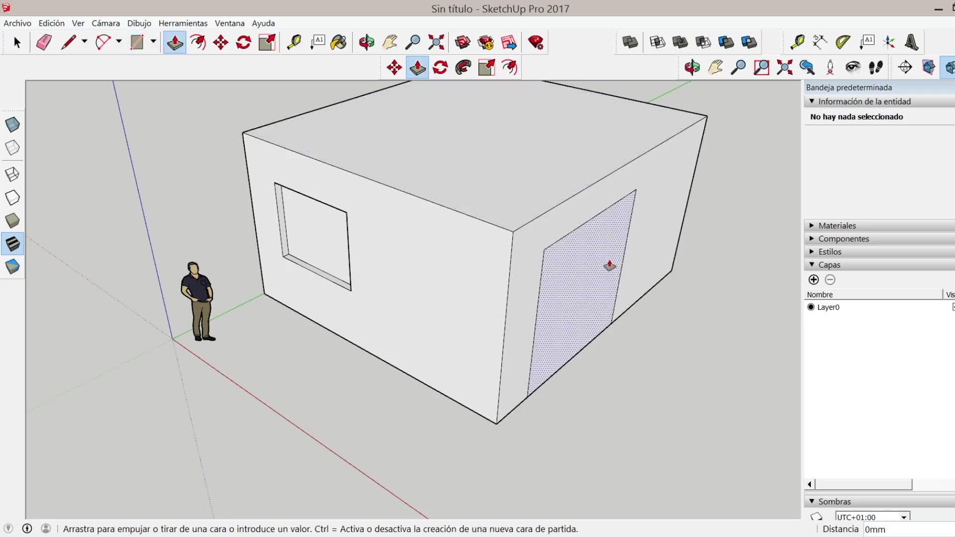Image resolution: width=955 pixels, height=537 pixels.
Task: Select the Orbit camera tool
Action: [367, 42]
